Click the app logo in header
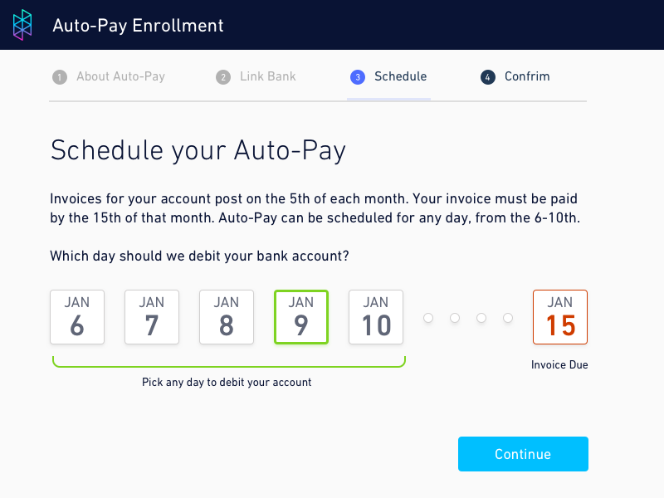The width and height of the screenshot is (664, 498). pos(23,25)
